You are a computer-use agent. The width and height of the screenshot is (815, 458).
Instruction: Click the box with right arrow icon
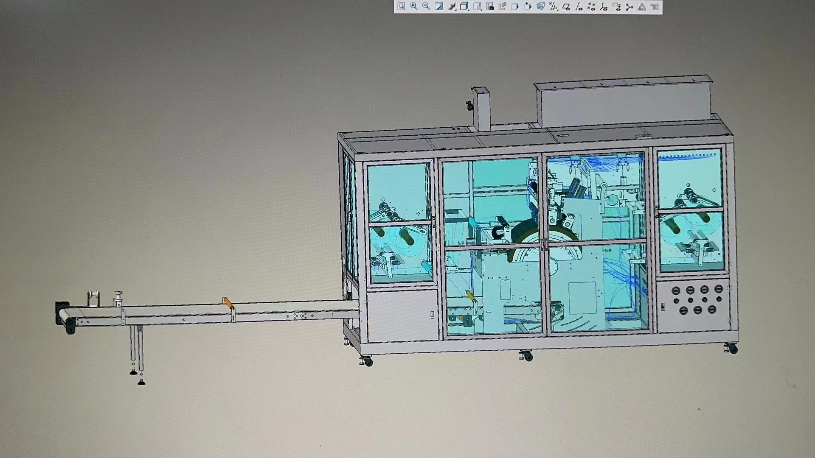515,6
